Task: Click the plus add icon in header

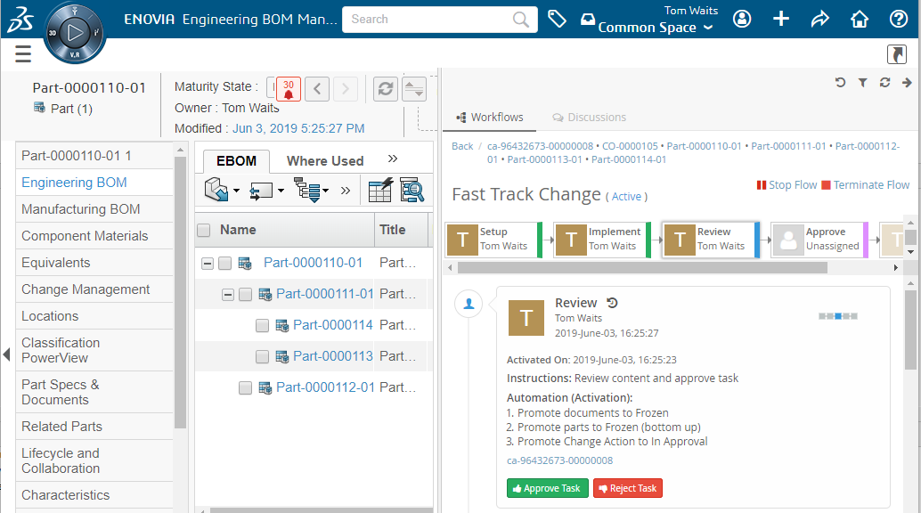Action: (x=781, y=19)
